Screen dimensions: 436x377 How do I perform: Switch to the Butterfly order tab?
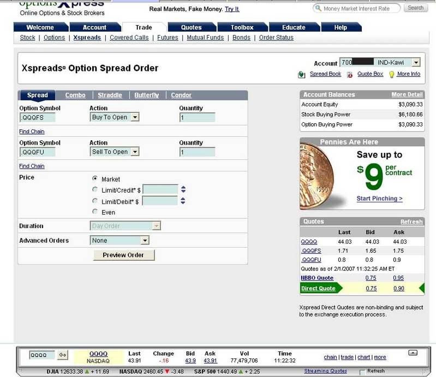click(x=147, y=95)
